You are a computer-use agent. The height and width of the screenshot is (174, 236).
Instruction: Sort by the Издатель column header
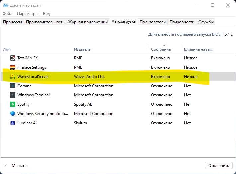(110, 49)
